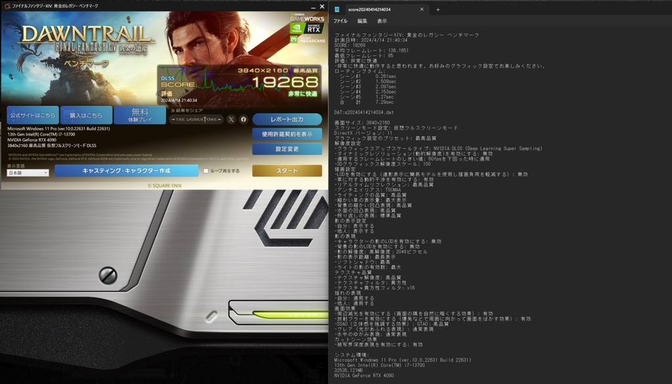Click the スタート button
The height and width of the screenshot is (384, 672).
[287, 171]
